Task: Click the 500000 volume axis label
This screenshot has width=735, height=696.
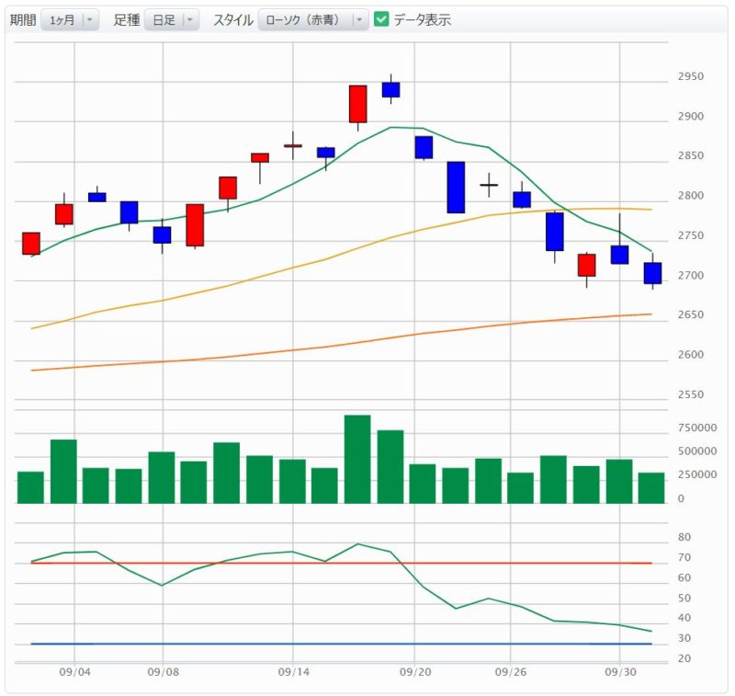Action: 697,451
